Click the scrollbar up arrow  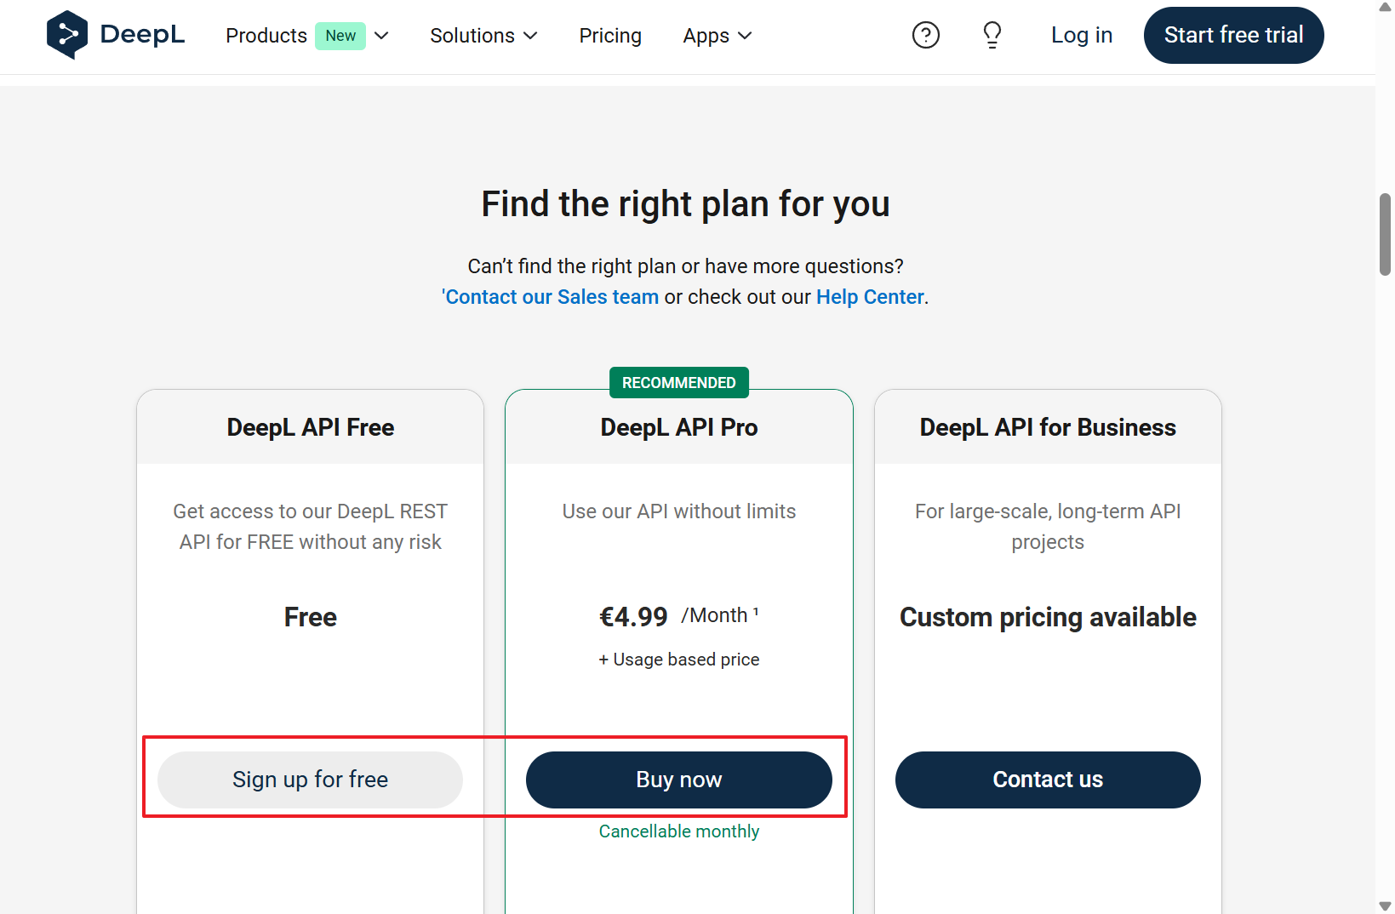pyautogui.click(x=1386, y=8)
